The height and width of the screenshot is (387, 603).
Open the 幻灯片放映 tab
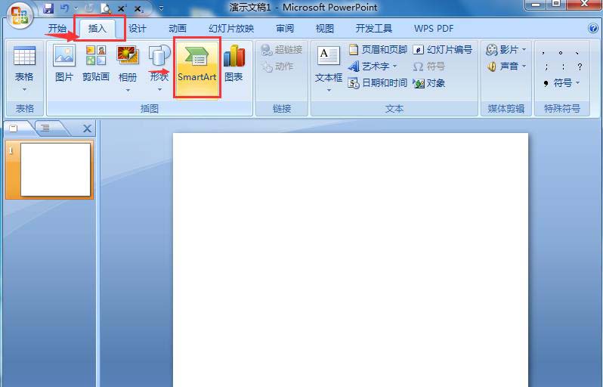231,29
